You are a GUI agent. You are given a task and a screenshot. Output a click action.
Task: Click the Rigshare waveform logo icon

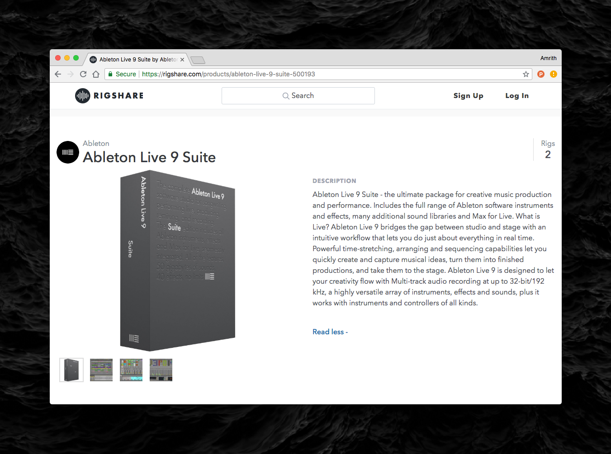click(83, 96)
